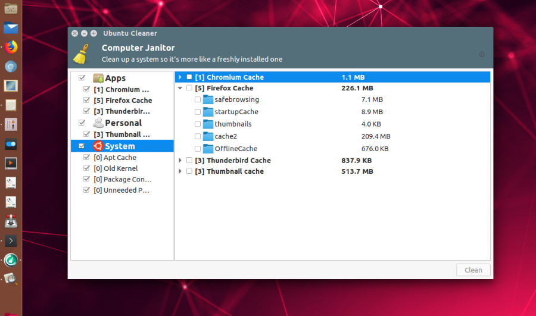This screenshot has height=316, width=536.
Task: Check the Chromium Cache result checkbox
Action: coord(189,77)
